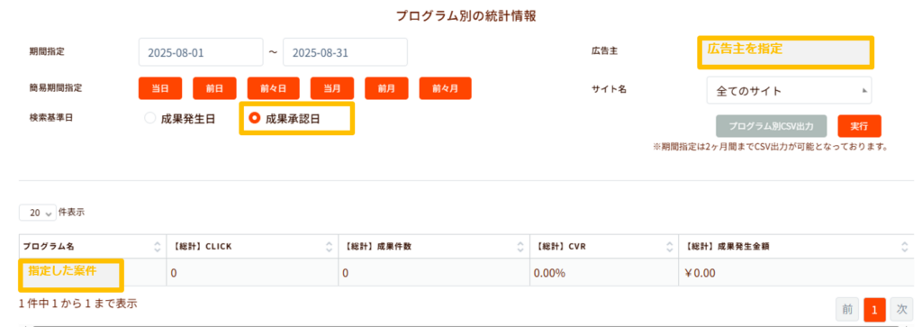Click プログラム別CSV出力 button
This screenshot has height=327, width=922.
coord(772,126)
